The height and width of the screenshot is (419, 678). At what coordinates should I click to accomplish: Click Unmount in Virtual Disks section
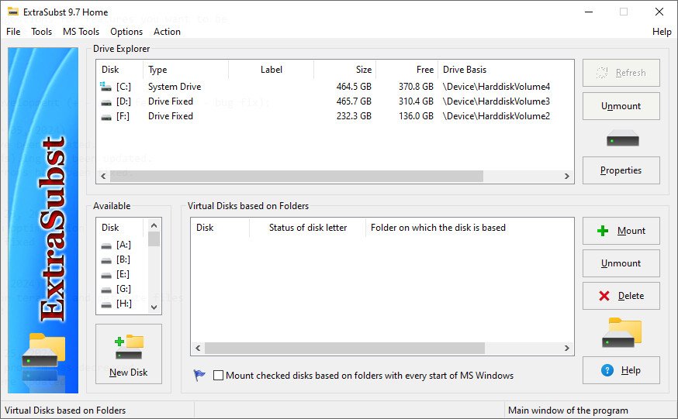tap(621, 263)
